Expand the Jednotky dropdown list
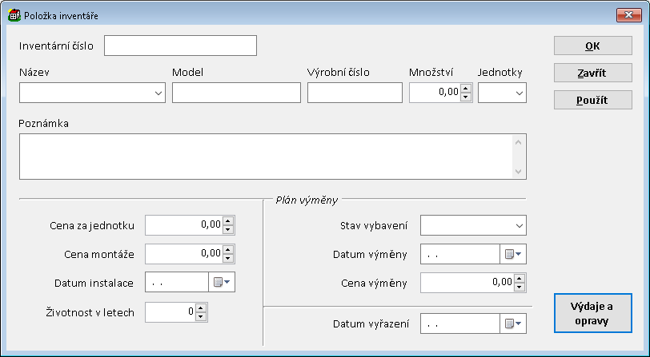The width and height of the screenshot is (650, 357). (x=519, y=93)
